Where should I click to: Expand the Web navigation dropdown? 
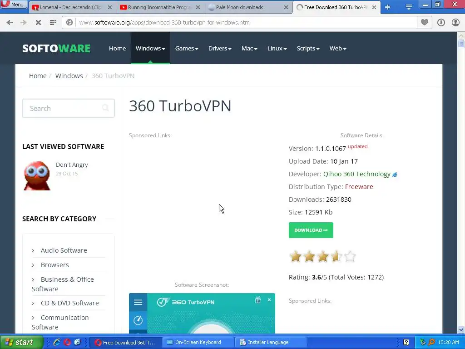pos(338,48)
